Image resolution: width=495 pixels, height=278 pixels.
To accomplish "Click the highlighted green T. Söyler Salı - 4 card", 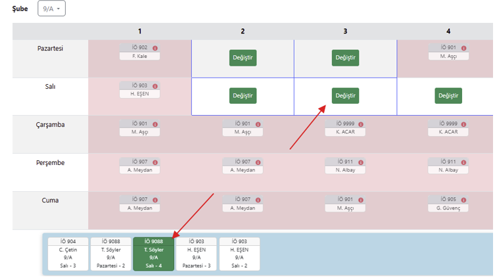I will (153, 254).
